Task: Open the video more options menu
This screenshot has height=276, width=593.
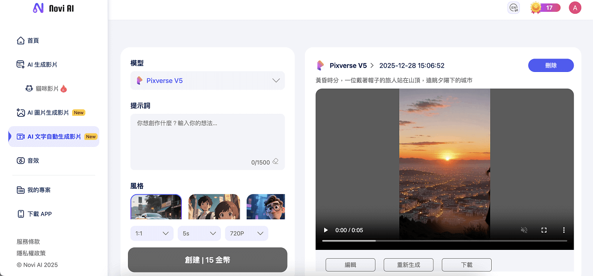Action: 564,230
